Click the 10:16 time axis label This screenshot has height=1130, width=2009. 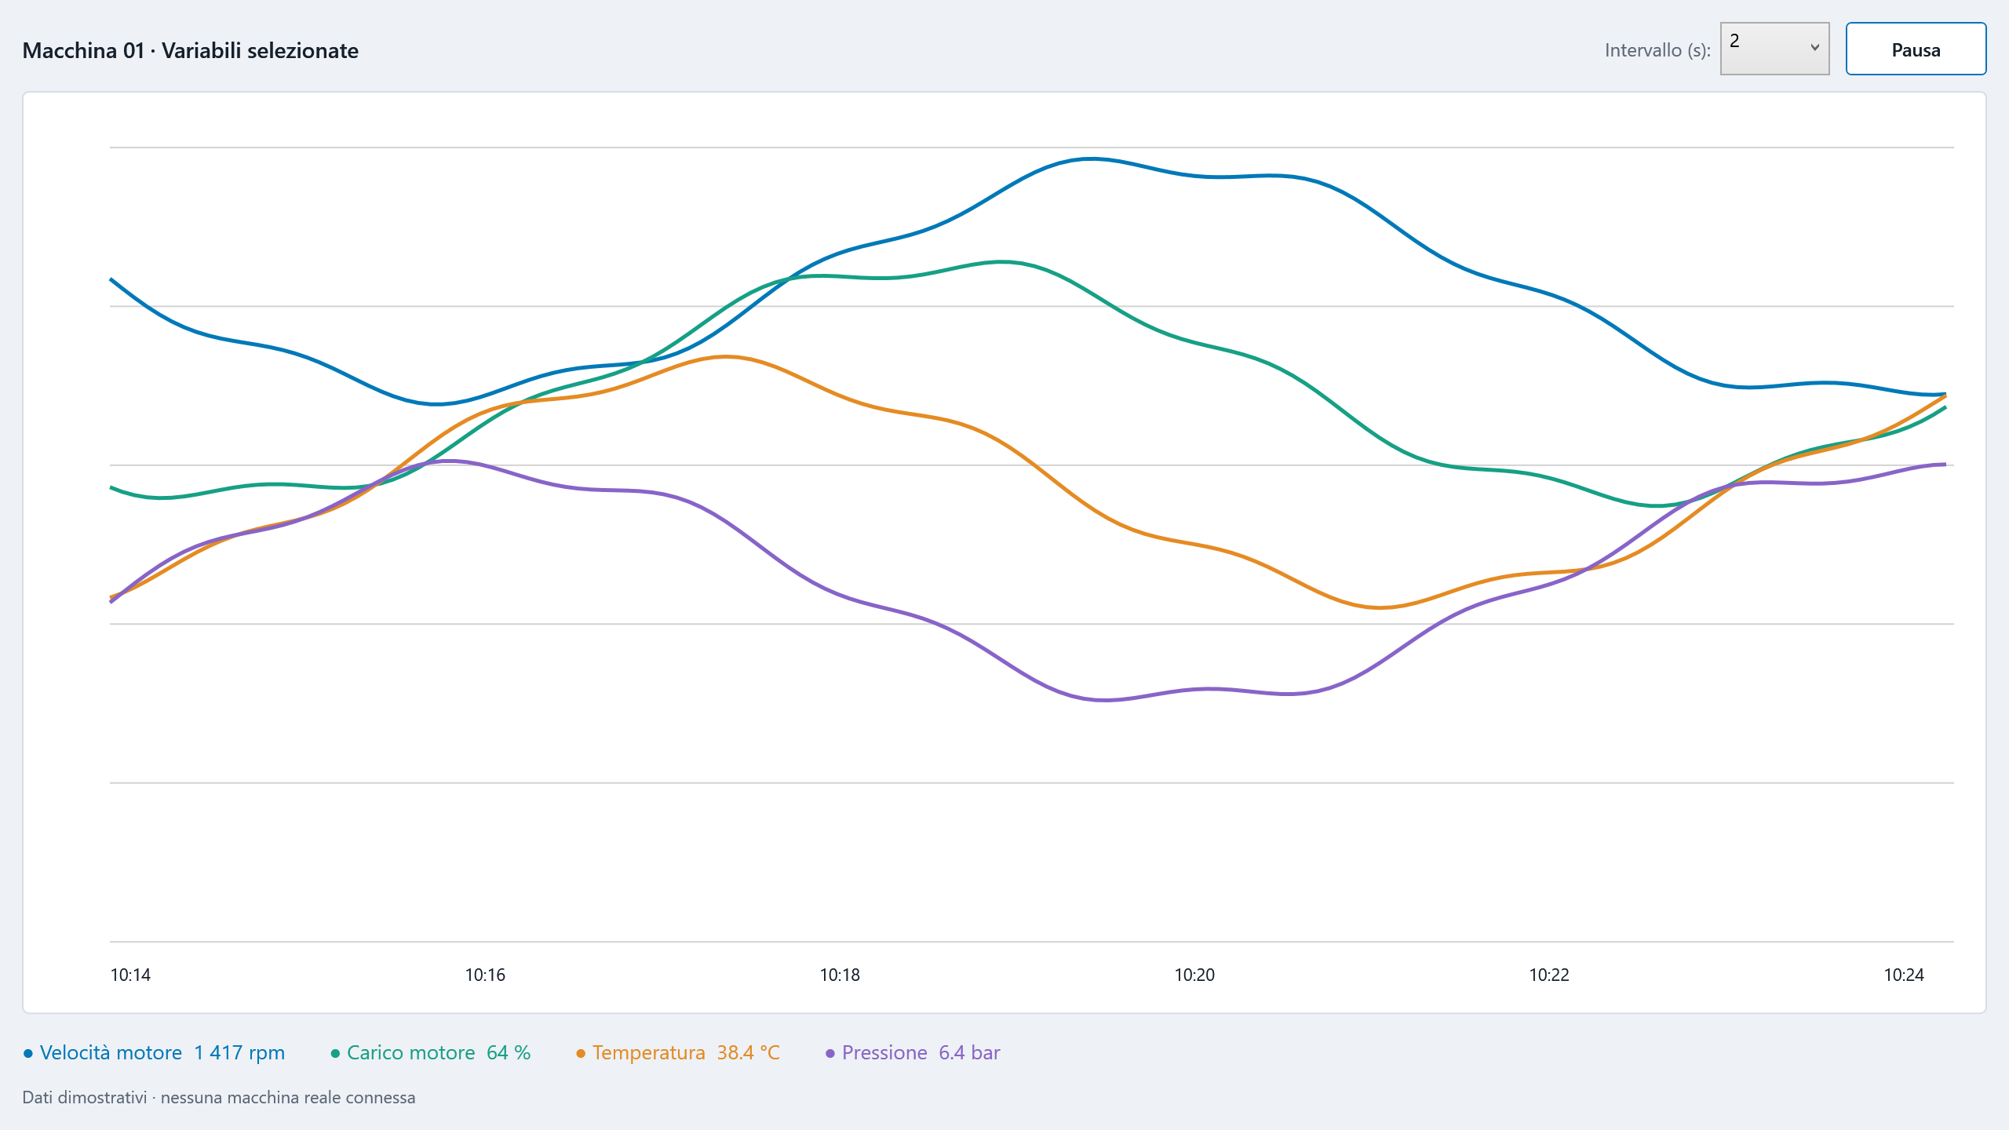[485, 975]
